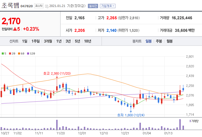202x137 pixels.
Task: Click the 최저 1,800 (12/24) chart marker
Action: point(131,115)
